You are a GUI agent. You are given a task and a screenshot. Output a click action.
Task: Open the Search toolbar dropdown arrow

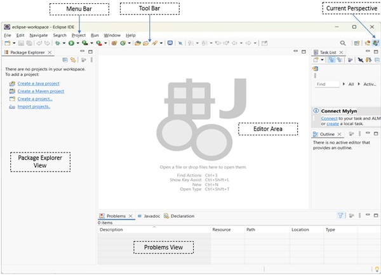[x=161, y=43]
